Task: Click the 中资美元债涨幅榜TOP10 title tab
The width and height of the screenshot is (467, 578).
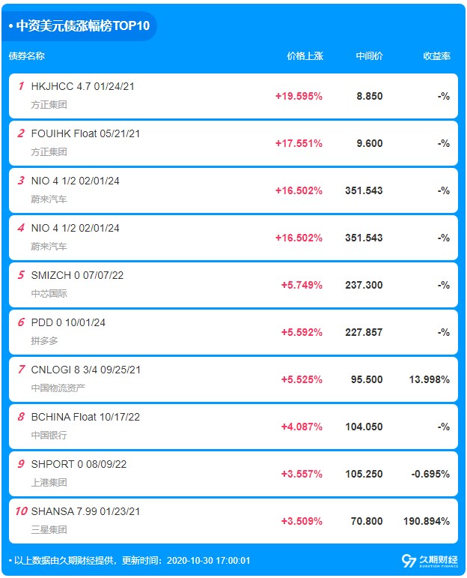Action: click(x=79, y=25)
